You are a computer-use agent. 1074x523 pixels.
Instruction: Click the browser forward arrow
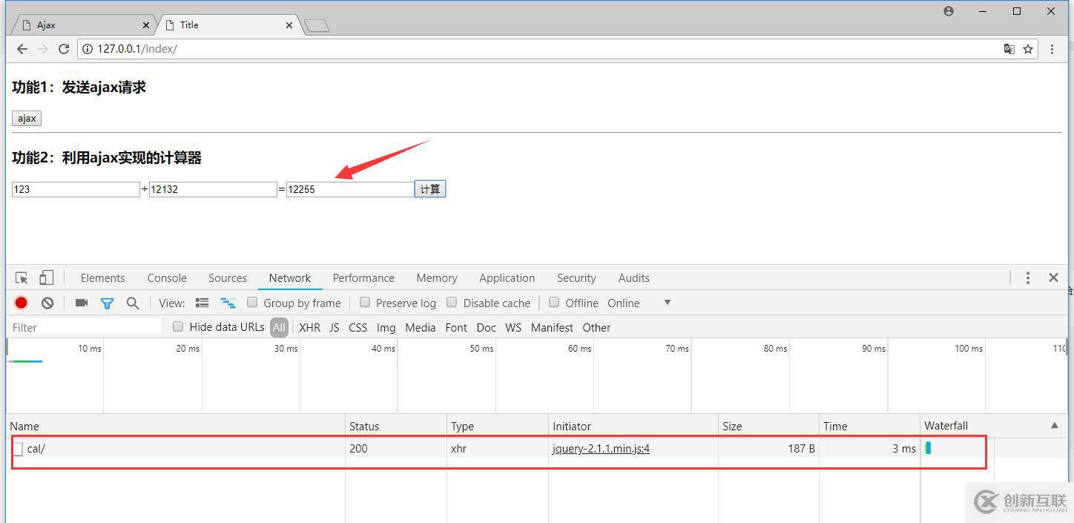coord(43,49)
